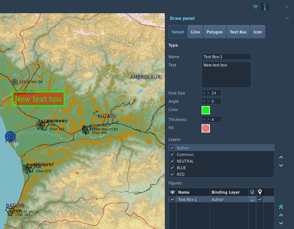This screenshot has width=294, height=229.
Task: Close the window with top-right X
Action: 287,7
